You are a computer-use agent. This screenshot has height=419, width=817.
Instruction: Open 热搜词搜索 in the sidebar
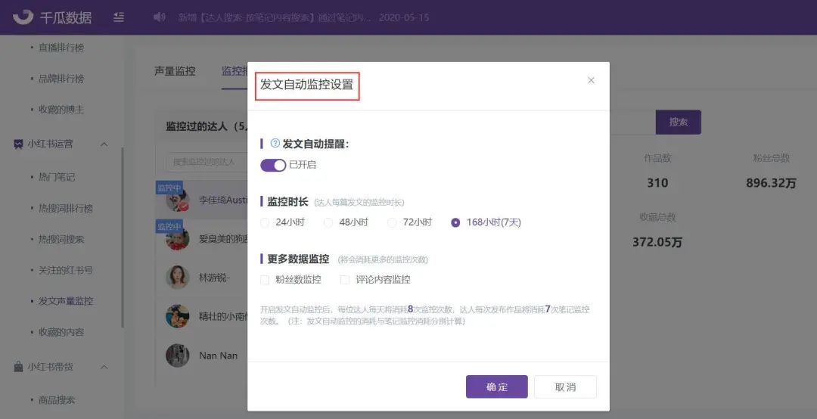pyautogui.click(x=61, y=239)
